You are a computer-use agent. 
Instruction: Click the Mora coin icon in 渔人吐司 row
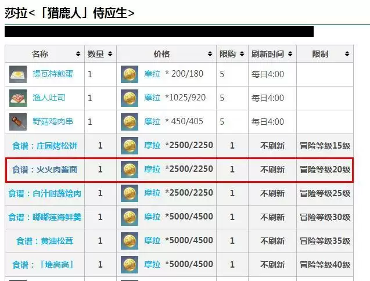click(130, 98)
